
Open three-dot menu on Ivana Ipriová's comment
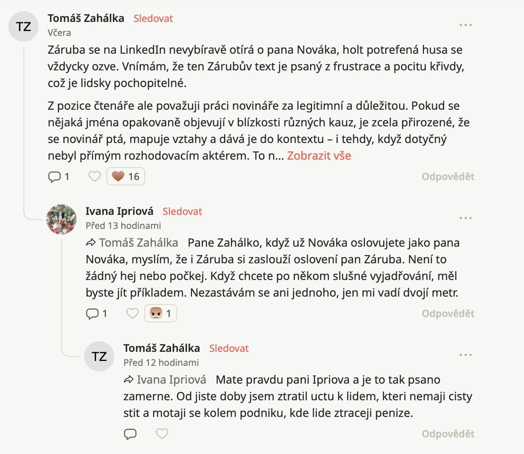(465, 218)
